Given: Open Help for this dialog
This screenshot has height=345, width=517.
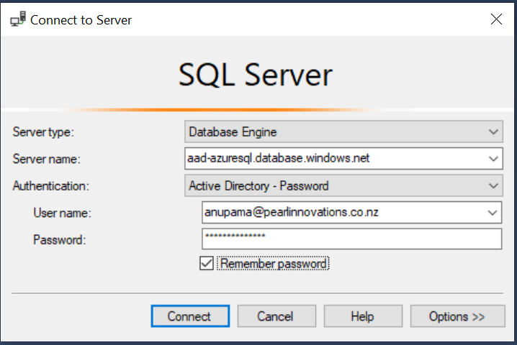Looking at the screenshot, I should [362, 316].
